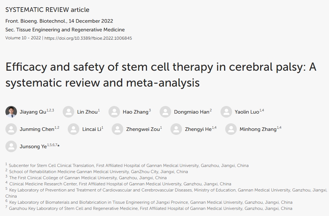Image resolution: width=329 pixels, height=216 pixels.
Task: Click the article title heading
Action: coord(161,75)
